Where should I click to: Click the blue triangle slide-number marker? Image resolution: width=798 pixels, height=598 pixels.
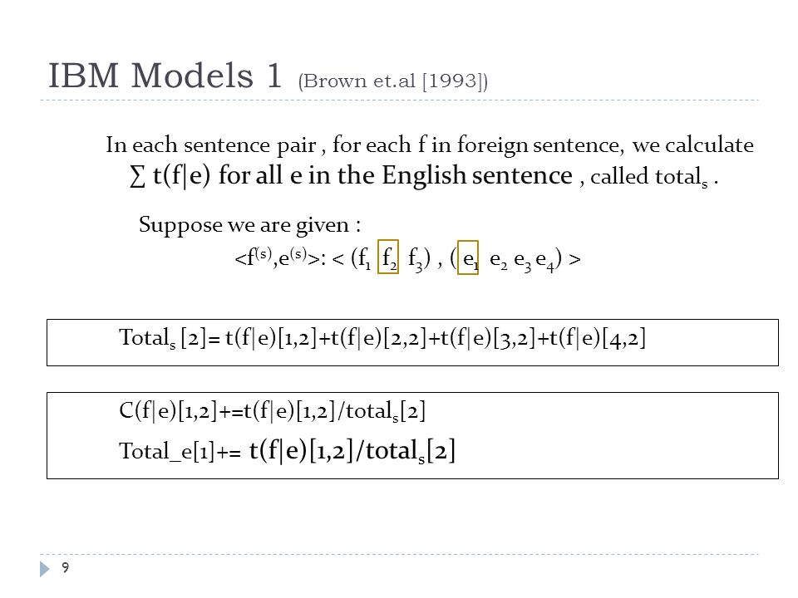(45, 568)
